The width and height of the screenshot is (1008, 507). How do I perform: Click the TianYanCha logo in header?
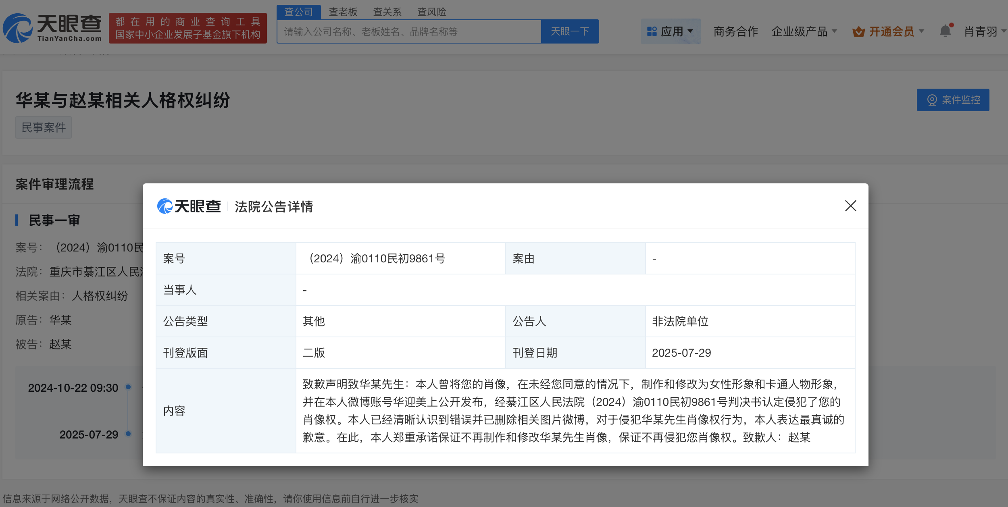(52, 28)
